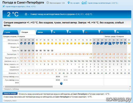
Task: Click the cloudy icon for hour 22
Action: coord(98,43)
